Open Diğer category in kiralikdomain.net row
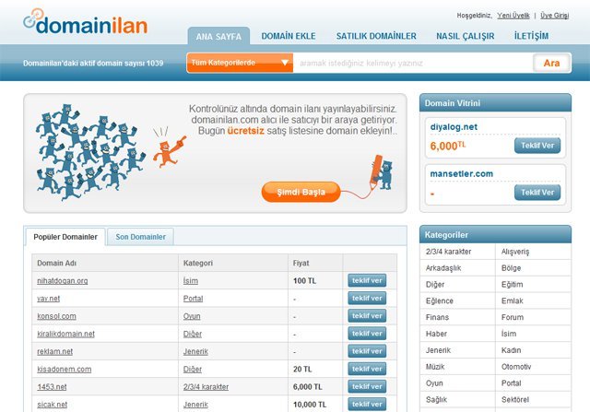 point(193,334)
